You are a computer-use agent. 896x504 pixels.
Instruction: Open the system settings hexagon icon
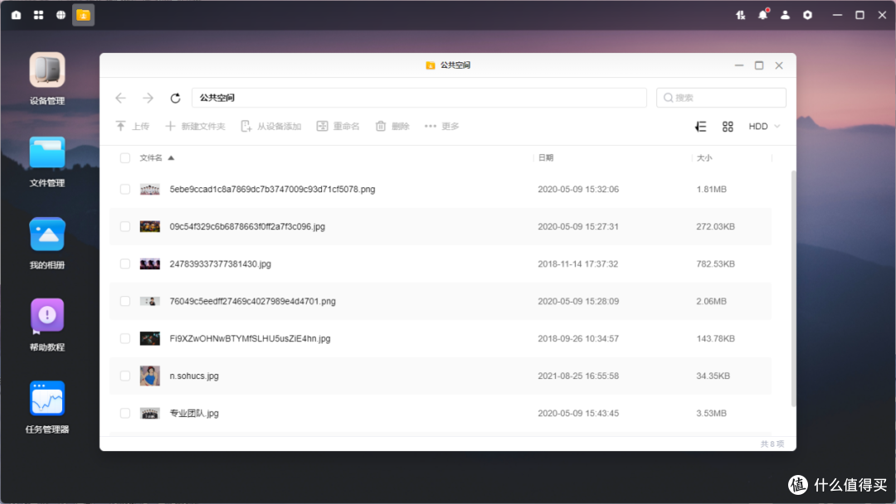(x=807, y=15)
